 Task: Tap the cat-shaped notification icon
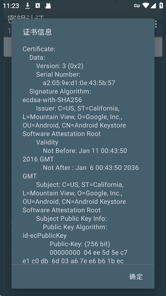click(48, 6)
